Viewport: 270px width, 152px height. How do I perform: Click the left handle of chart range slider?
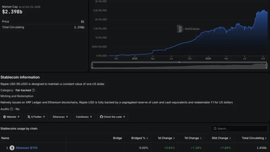click(x=92, y=66)
